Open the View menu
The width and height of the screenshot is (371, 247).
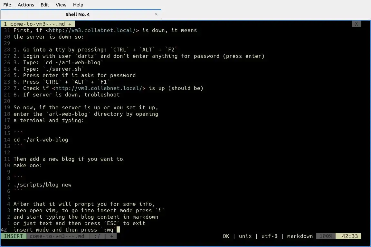[61, 5]
